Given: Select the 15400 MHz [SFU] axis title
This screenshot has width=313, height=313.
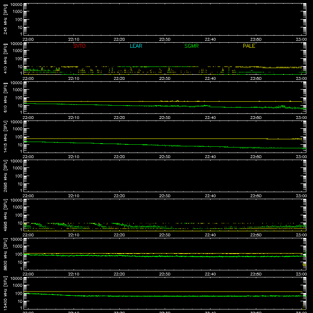Looking at the screenshot, I should (x=5, y=293).
